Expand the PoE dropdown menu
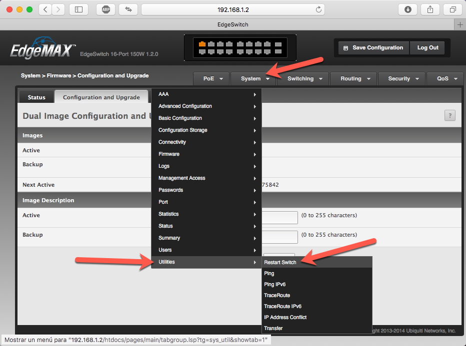Screen dimensions: 466x346 point(211,79)
